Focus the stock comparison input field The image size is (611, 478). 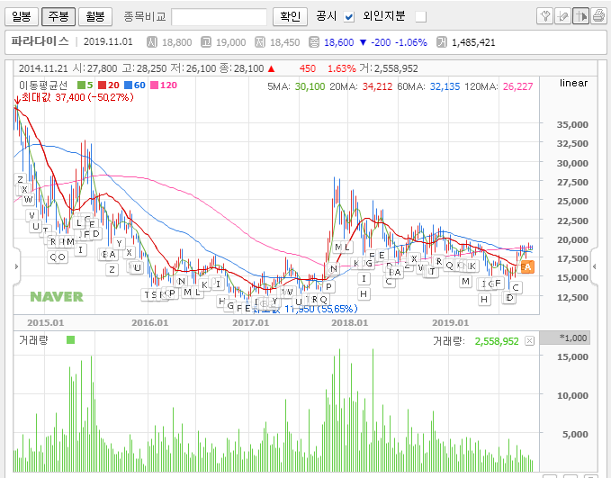tap(219, 17)
